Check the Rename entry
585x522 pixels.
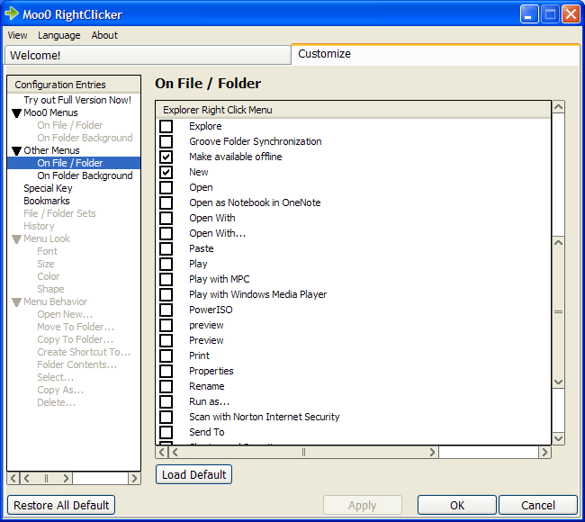(166, 386)
